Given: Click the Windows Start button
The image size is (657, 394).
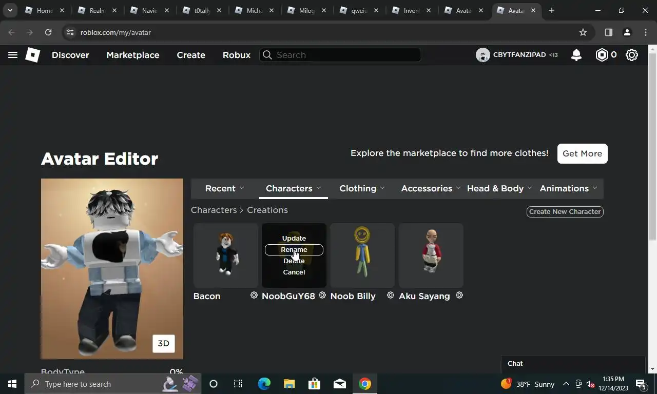Looking at the screenshot, I should [12, 384].
